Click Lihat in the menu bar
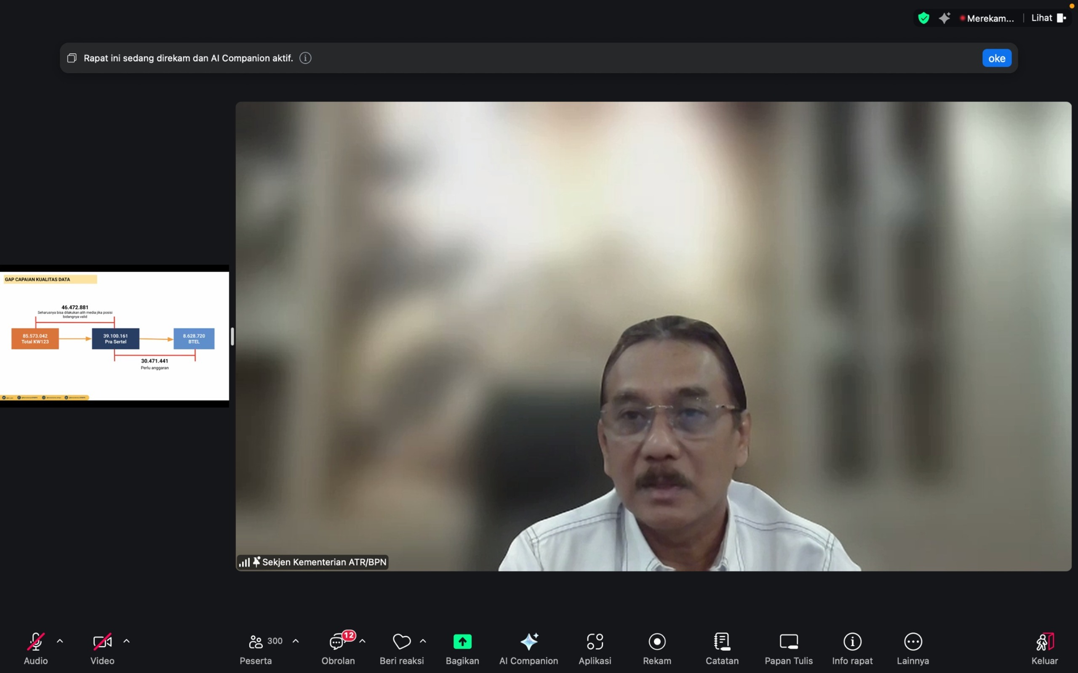The width and height of the screenshot is (1078, 673). coord(1041,17)
